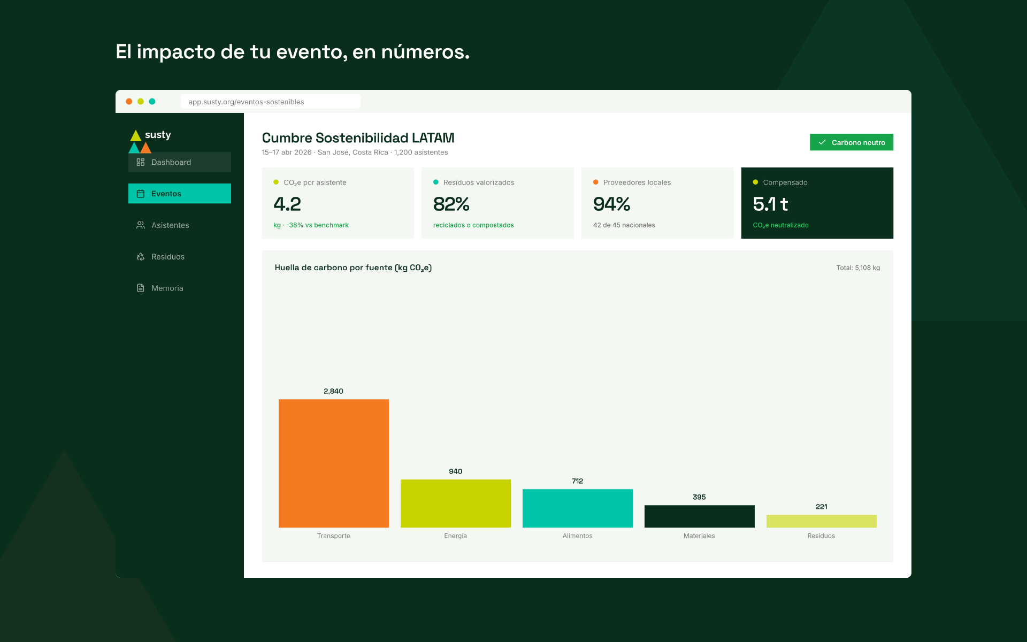
Task: Click the "940" value above Energía
Action: click(456, 471)
